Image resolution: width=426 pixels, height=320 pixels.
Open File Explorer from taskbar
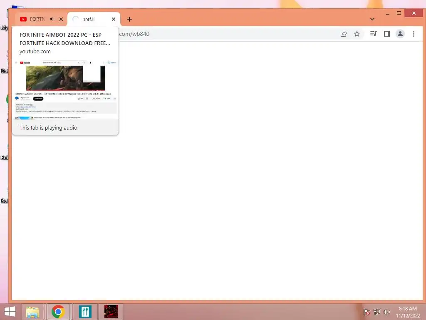coord(32,312)
